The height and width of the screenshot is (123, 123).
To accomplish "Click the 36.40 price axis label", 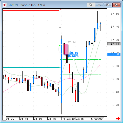I will click(x=115, y=92).
